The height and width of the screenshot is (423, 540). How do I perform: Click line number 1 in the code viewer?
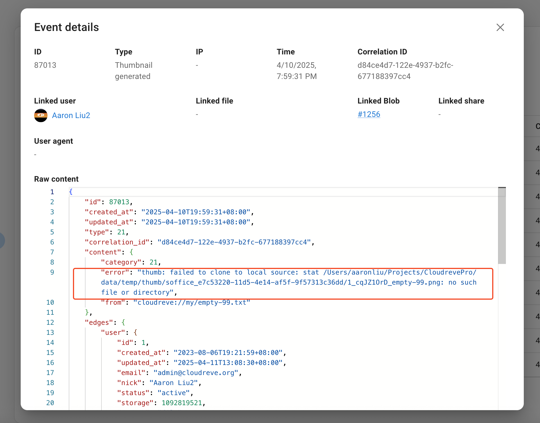click(x=52, y=192)
